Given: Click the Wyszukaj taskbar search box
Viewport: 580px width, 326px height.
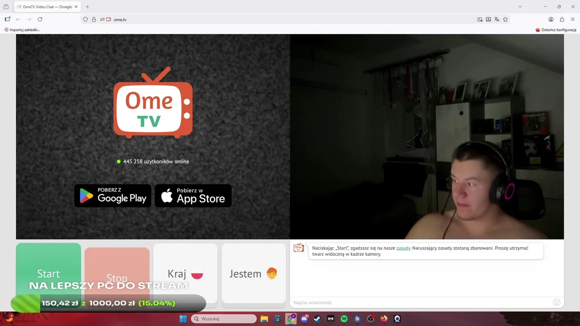Looking at the screenshot, I should (224, 319).
